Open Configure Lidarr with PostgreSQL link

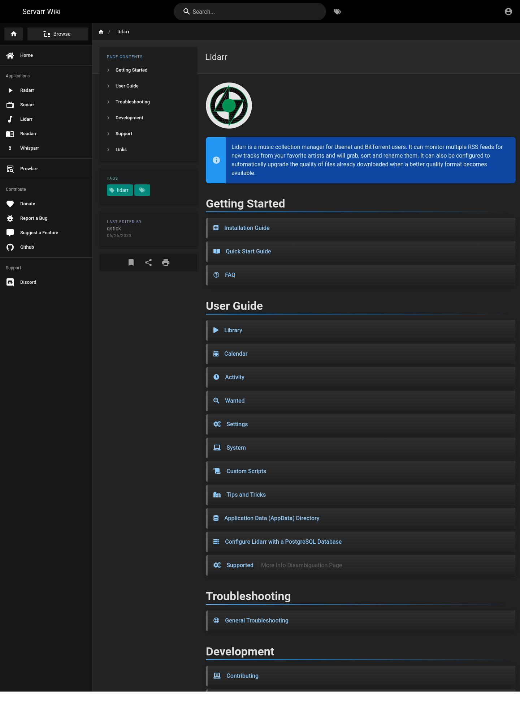[283, 542]
